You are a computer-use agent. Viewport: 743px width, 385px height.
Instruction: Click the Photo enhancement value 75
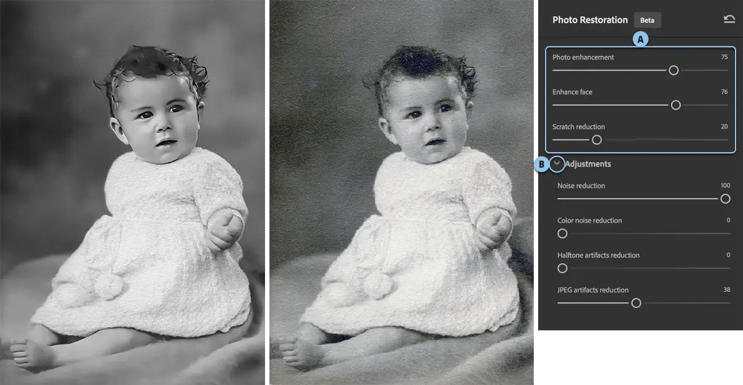pos(724,57)
